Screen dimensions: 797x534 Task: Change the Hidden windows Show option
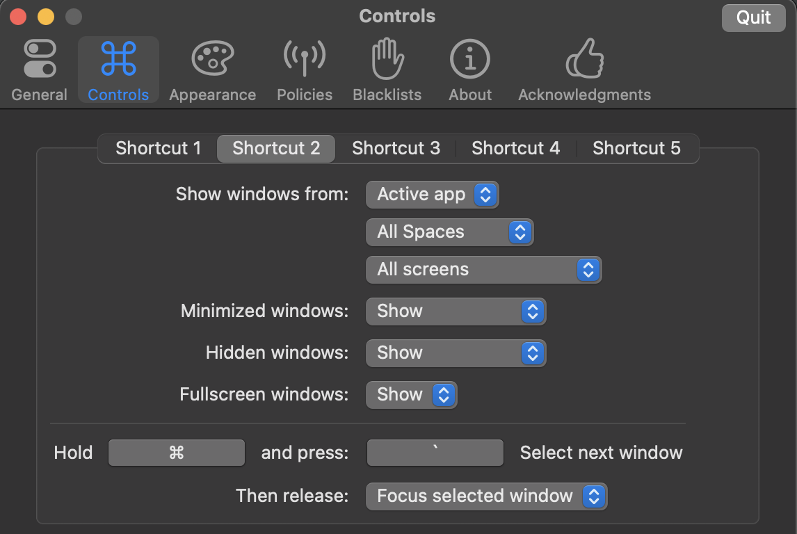(456, 353)
